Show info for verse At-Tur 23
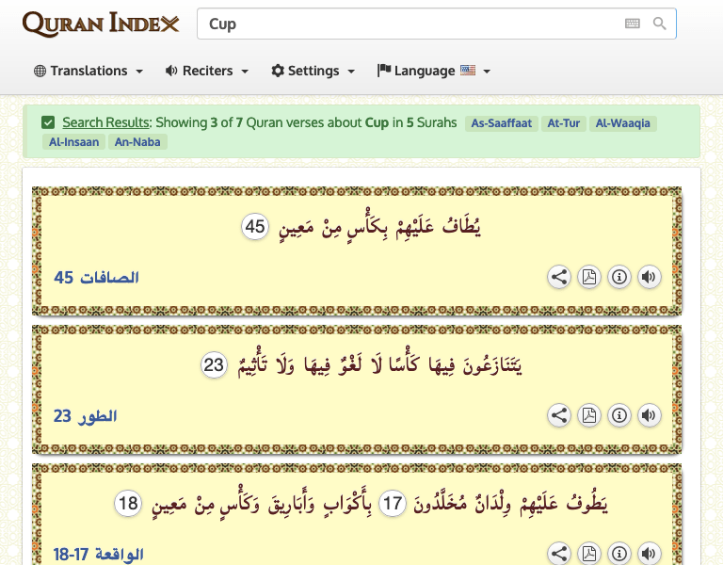Screen dimensions: 723x565 point(619,415)
